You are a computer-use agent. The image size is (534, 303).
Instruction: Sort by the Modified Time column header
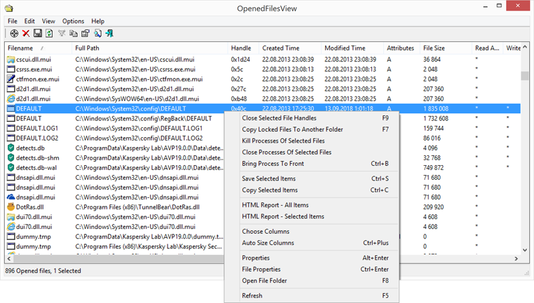tap(352, 48)
